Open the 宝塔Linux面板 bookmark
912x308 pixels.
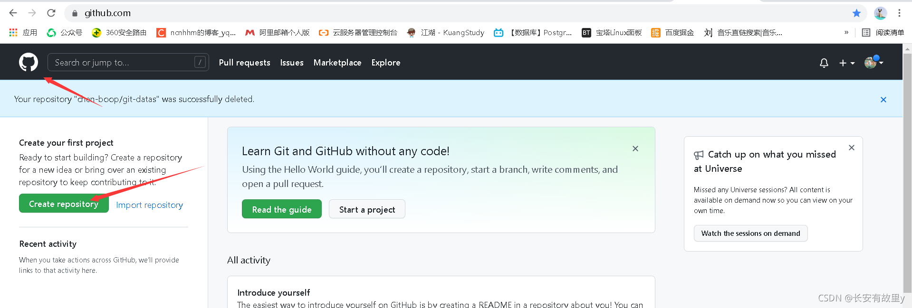point(612,32)
